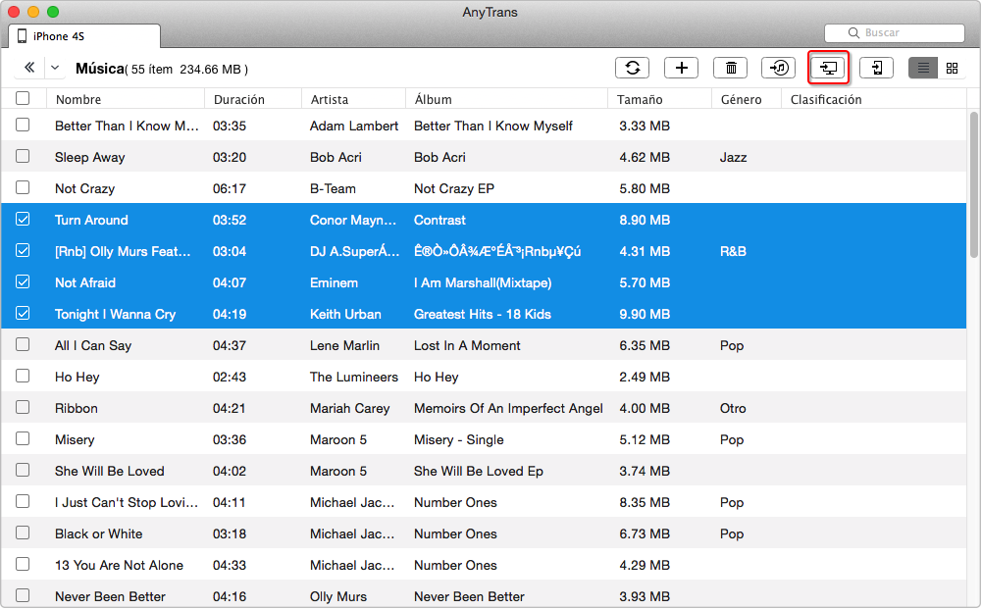
Task: Click song 13 You Are Not Alone
Action: point(119,565)
